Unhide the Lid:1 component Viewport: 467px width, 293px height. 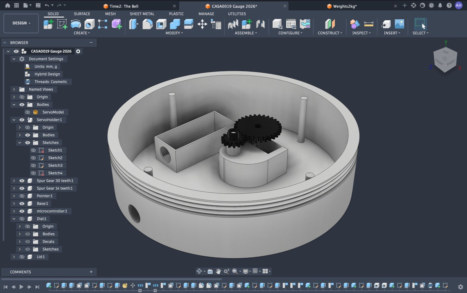point(22,257)
